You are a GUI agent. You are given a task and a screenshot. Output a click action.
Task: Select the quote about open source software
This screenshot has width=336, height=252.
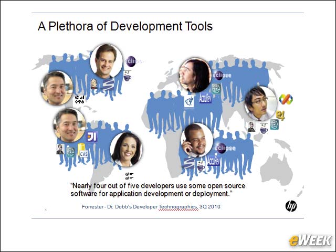[157, 190]
